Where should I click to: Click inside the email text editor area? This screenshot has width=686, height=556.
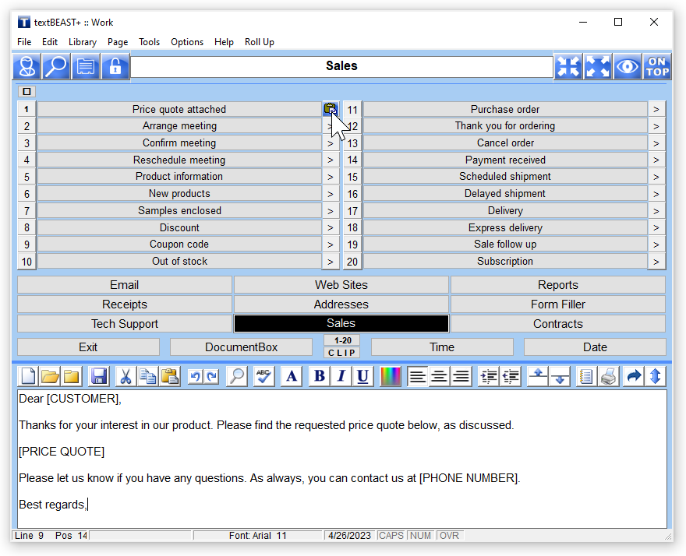342,459
